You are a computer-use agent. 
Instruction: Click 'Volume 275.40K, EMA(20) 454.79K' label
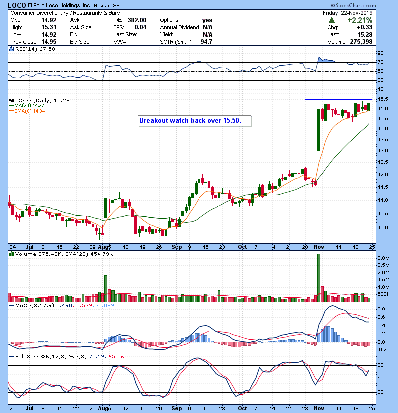point(64,254)
